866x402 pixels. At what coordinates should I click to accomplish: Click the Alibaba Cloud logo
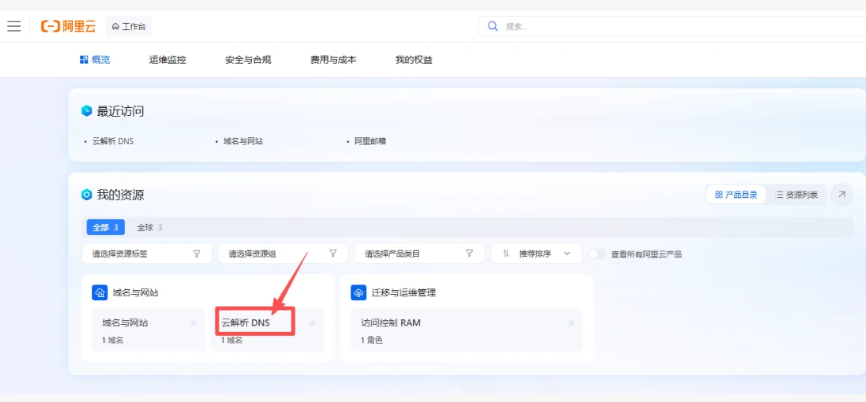tap(68, 26)
